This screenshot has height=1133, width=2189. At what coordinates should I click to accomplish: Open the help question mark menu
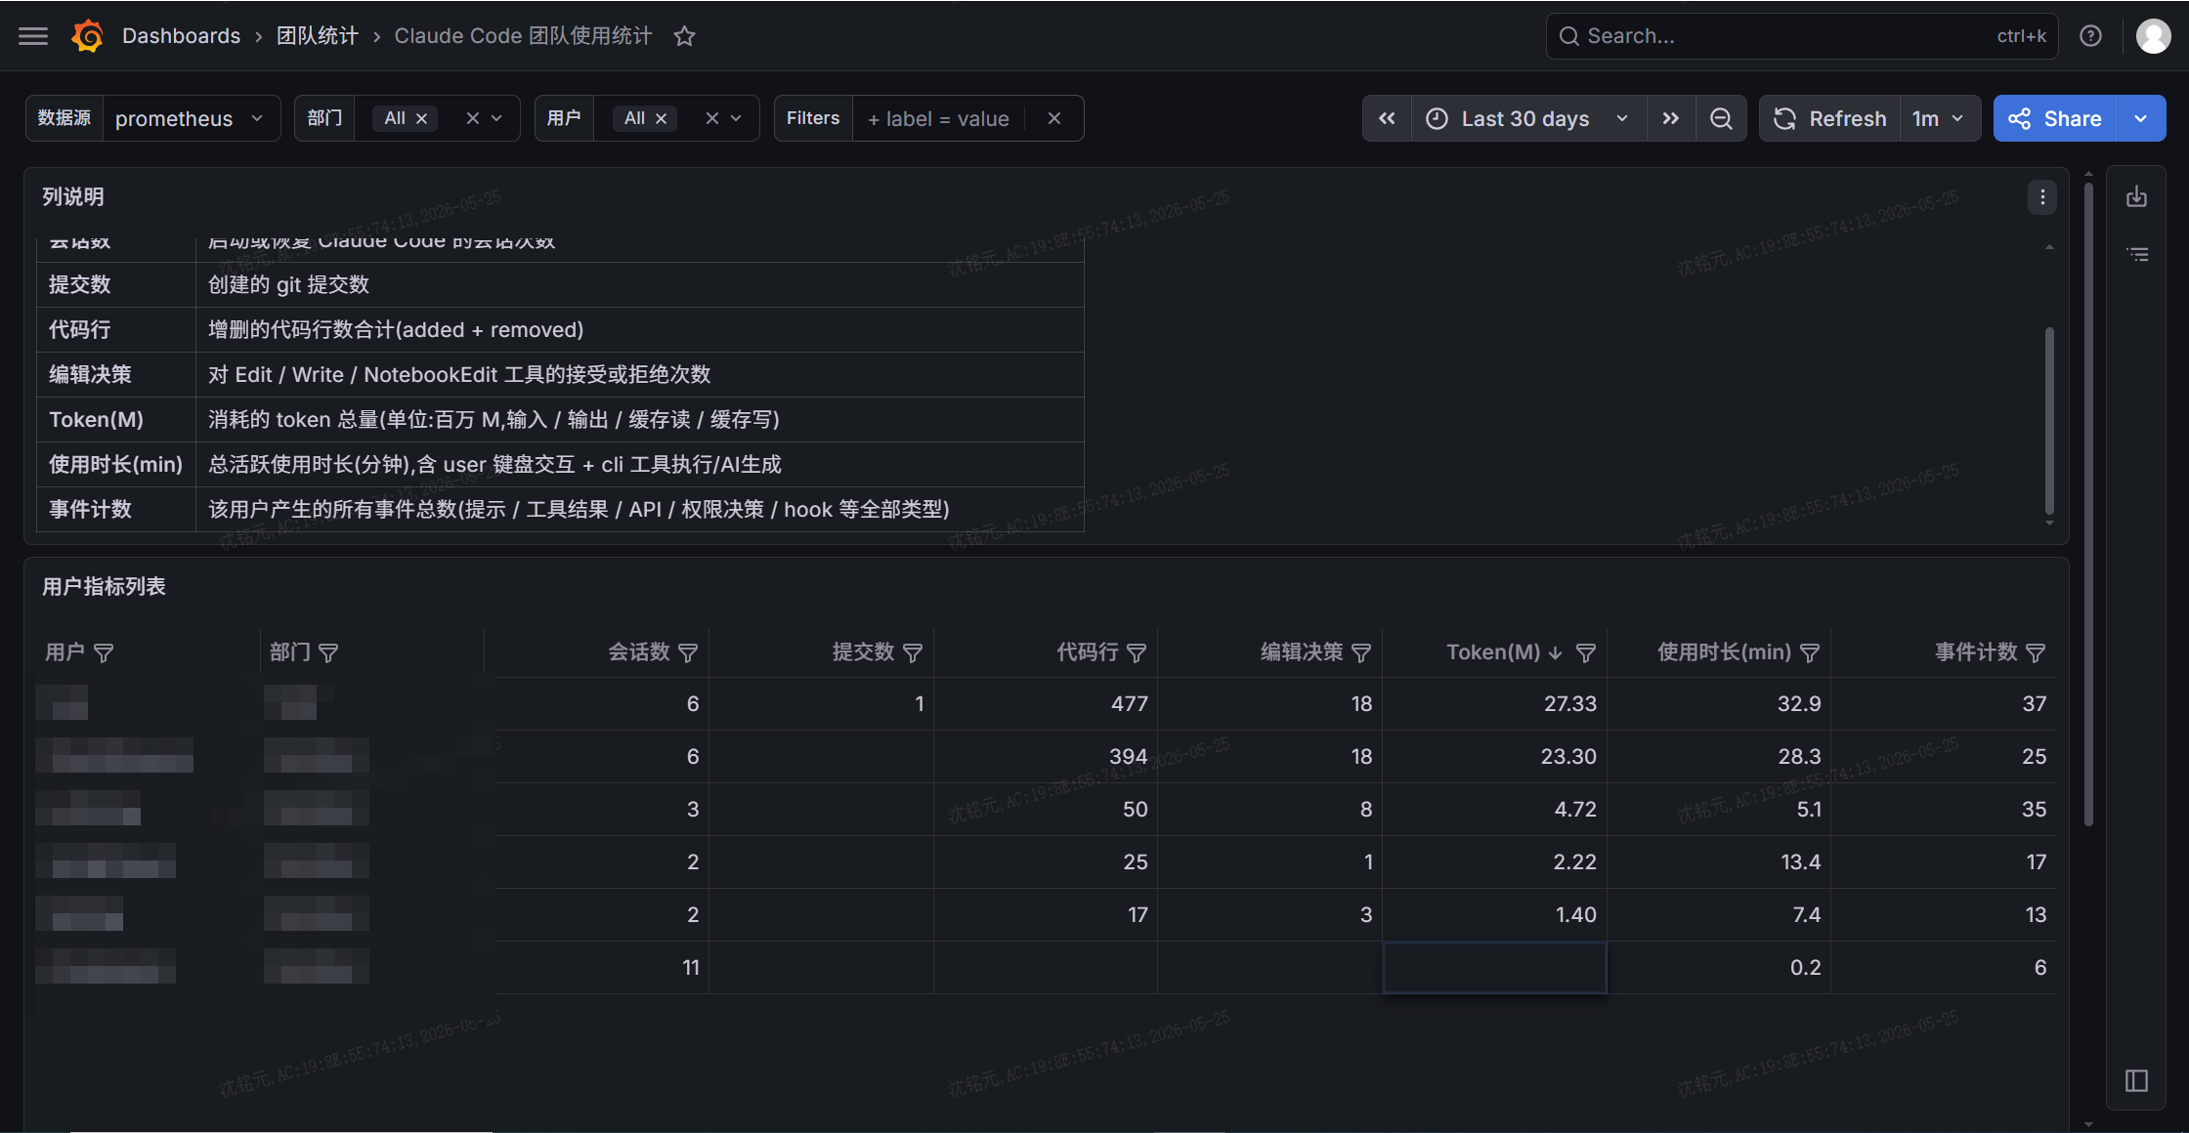2090,36
